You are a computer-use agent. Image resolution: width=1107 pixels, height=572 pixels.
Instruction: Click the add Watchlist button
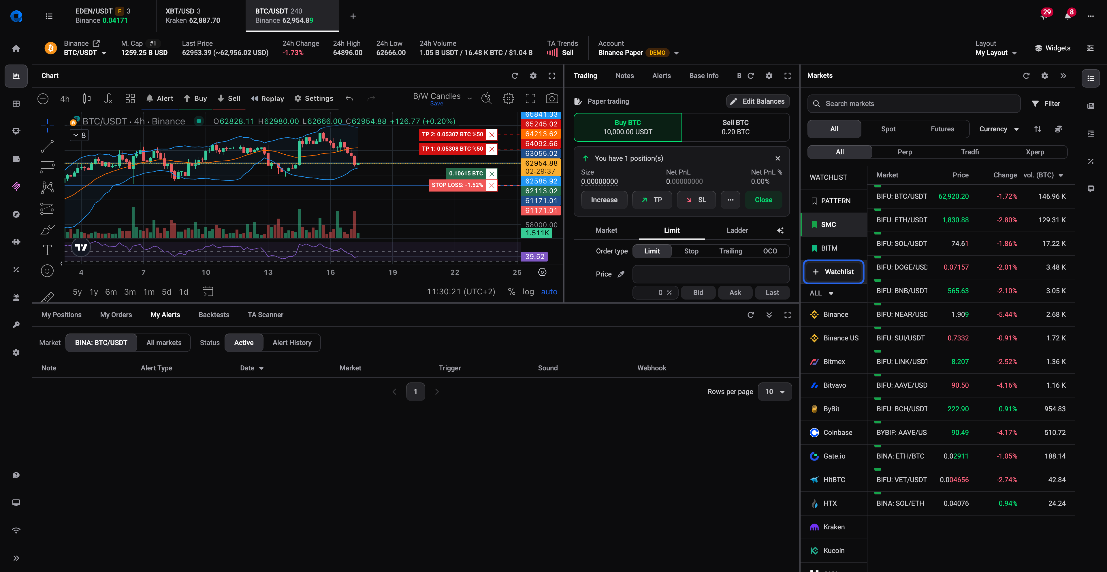point(833,272)
